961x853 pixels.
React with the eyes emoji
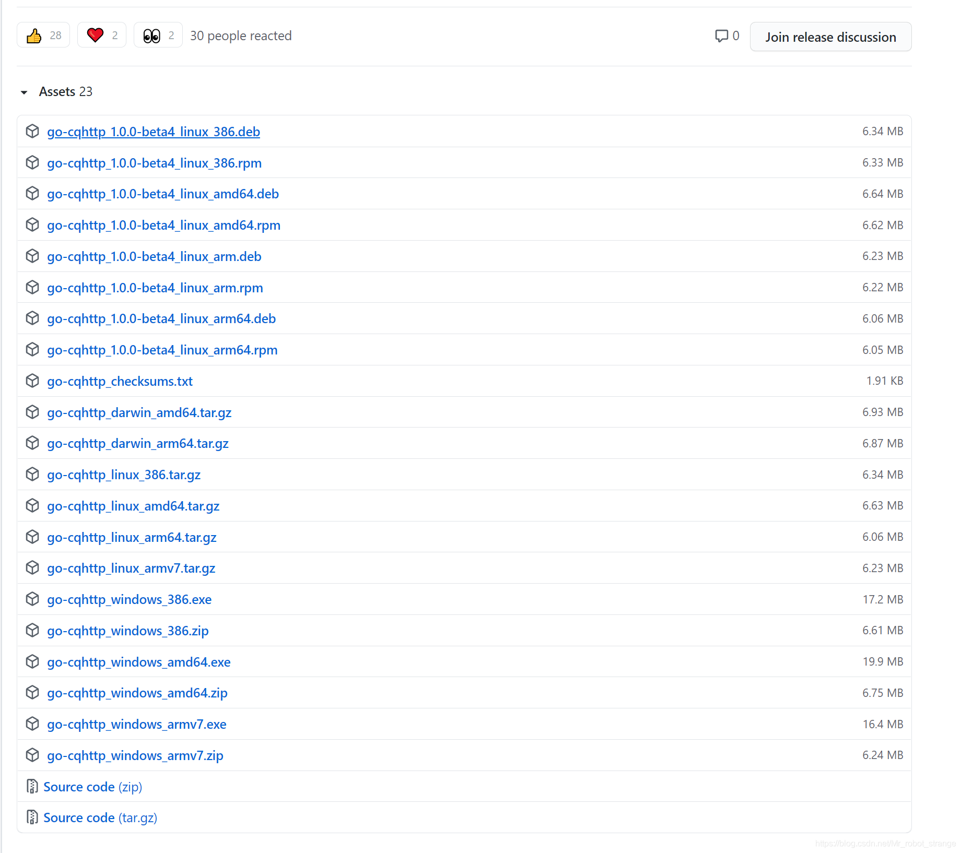pos(158,35)
